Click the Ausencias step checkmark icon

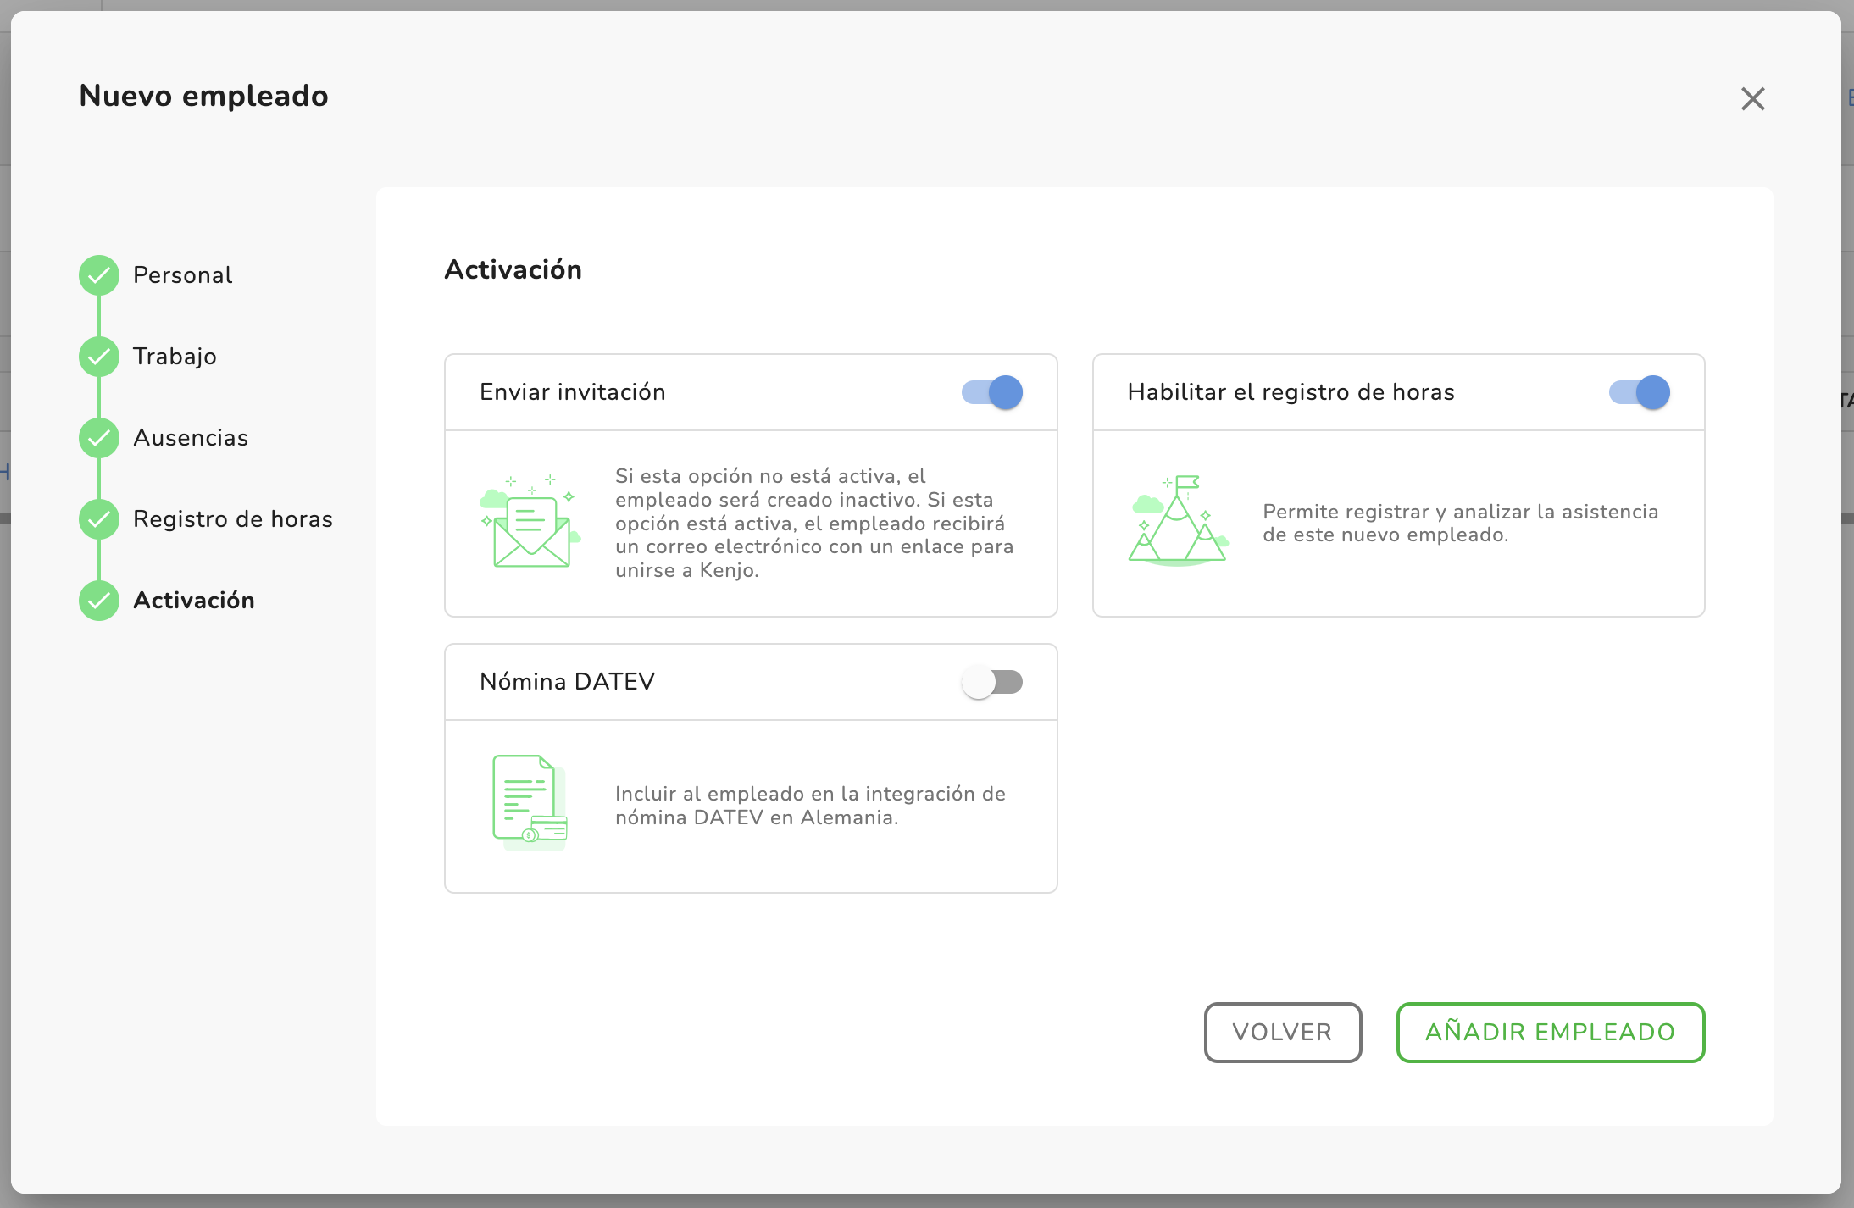(99, 438)
